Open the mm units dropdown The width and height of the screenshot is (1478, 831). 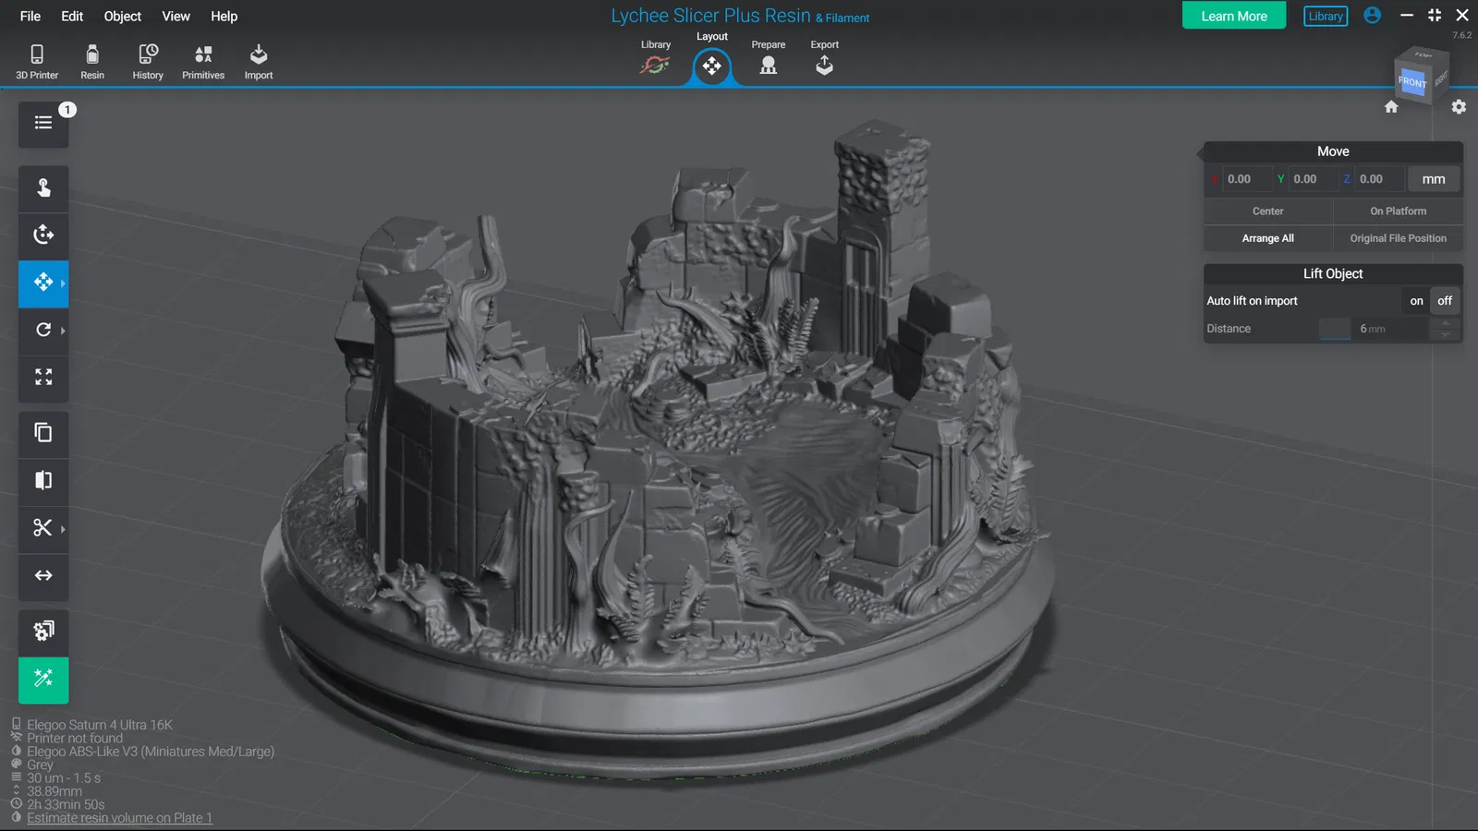tap(1434, 179)
